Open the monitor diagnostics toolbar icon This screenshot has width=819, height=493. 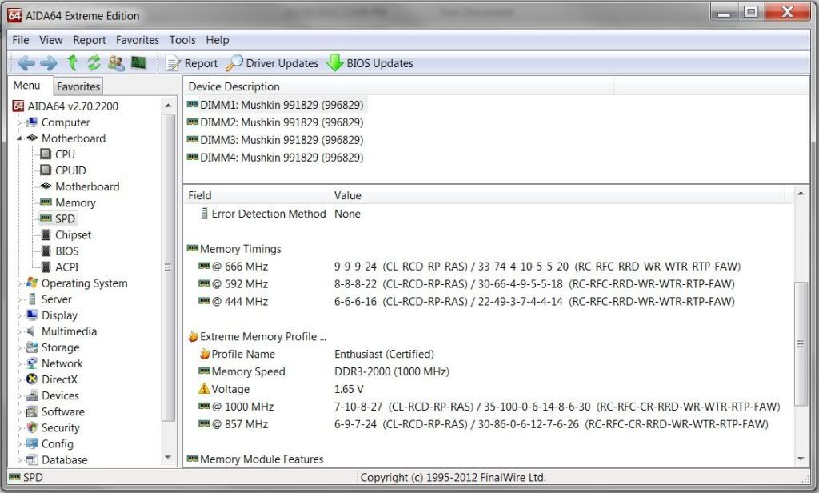[138, 63]
